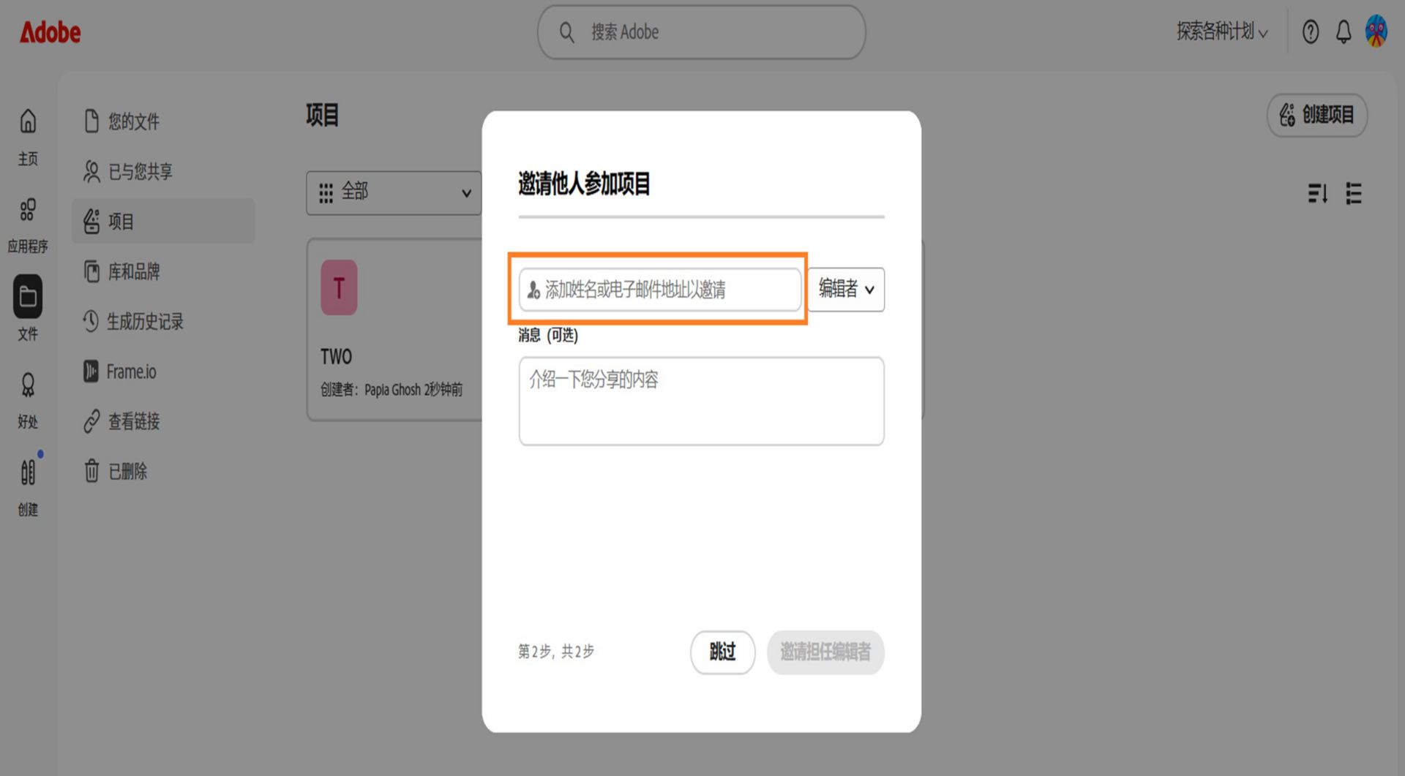Viewport: 1405px width, 776px height.
Task: Open 已与您共享 shared files
Action: (x=163, y=171)
